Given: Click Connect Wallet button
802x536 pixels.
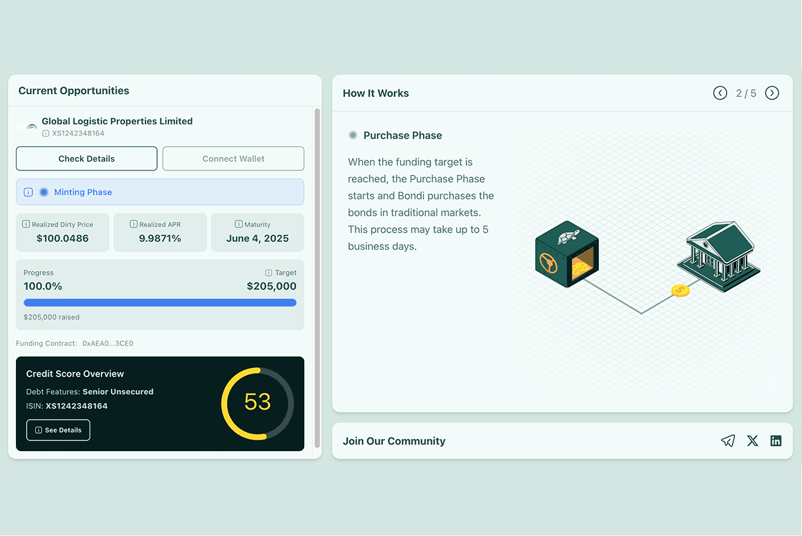Looking at the screenshot, I should click(233, 158).
